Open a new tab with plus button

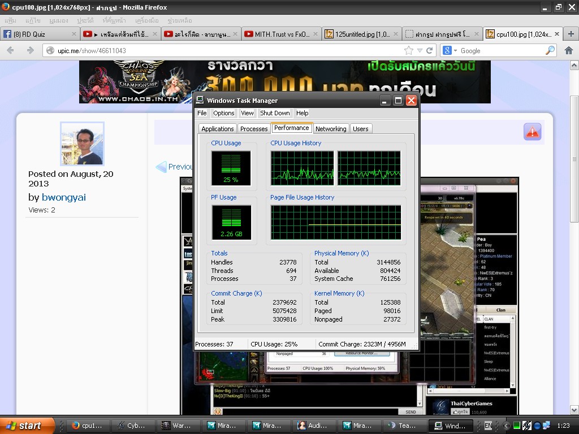coord(571,34)
